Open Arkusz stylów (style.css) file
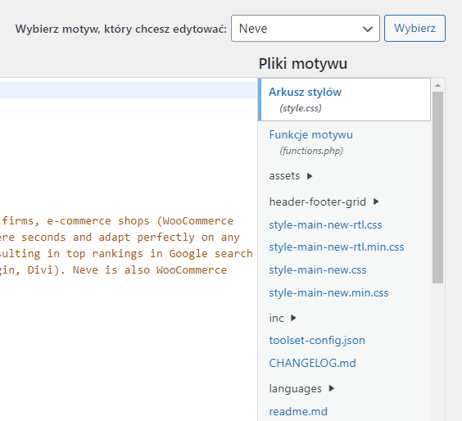Viewport: 462px width, 421px height. [344, 100]
